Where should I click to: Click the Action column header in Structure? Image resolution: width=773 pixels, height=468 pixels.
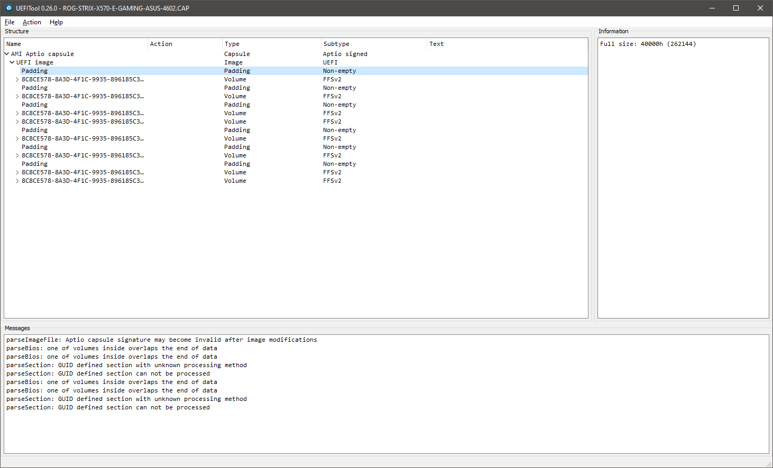pos(185,44)
